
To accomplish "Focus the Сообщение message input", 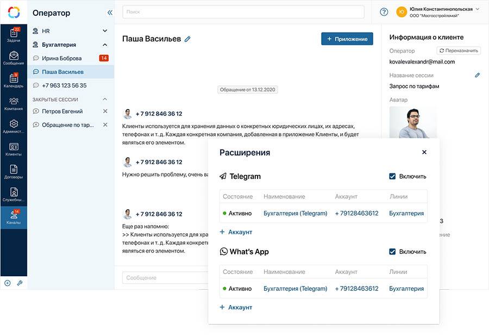I will coord(165,278).
